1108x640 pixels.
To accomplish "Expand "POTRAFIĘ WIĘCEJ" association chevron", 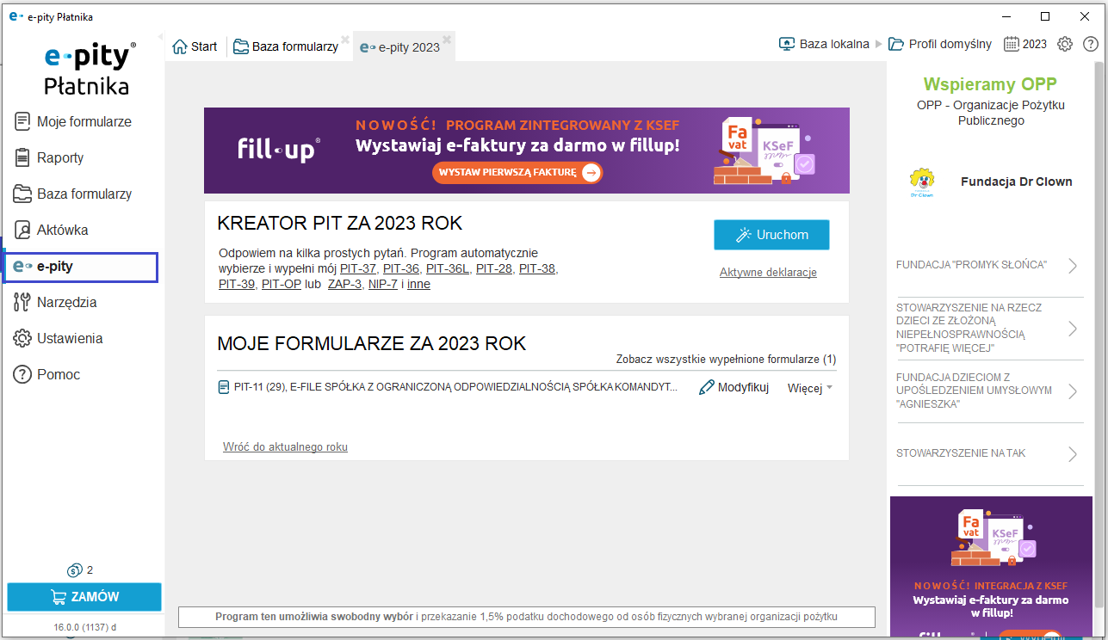I will click(x=1073, y=328).
